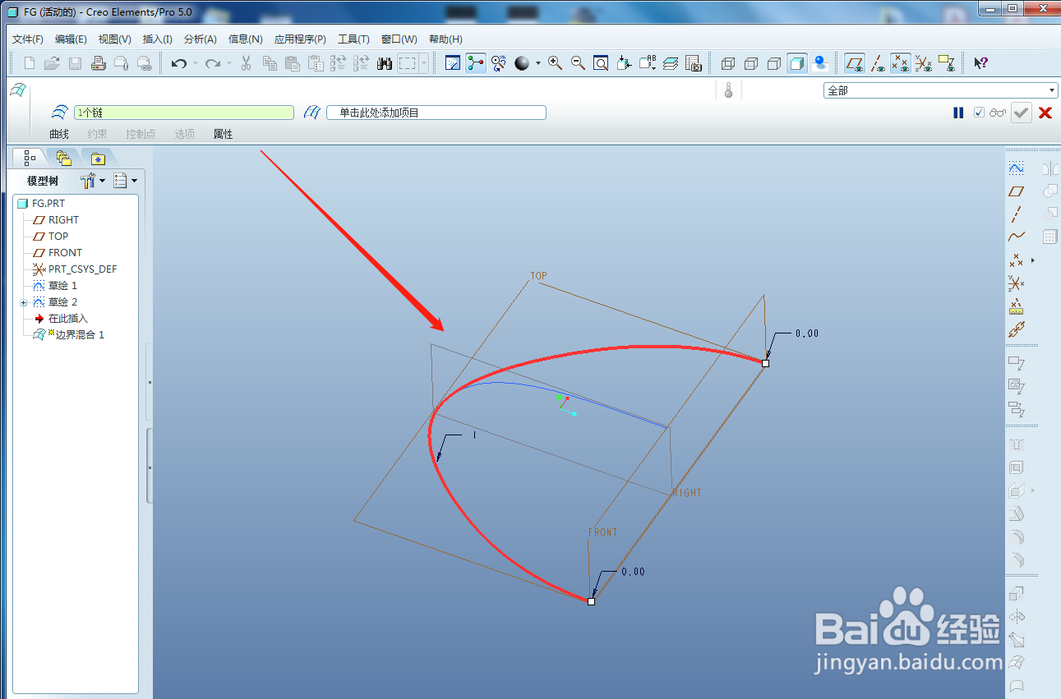Screen dimensions: 1061x699
Task: Open the 窗口(W) menu
Action: tap(399, 39)
